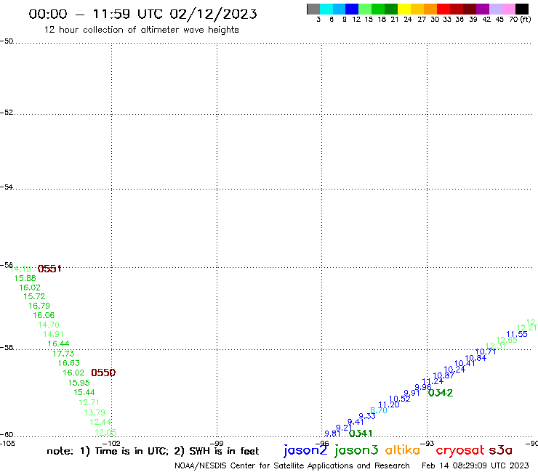
Task: Click the longitude axis label -93
Action: coord(427,444)
